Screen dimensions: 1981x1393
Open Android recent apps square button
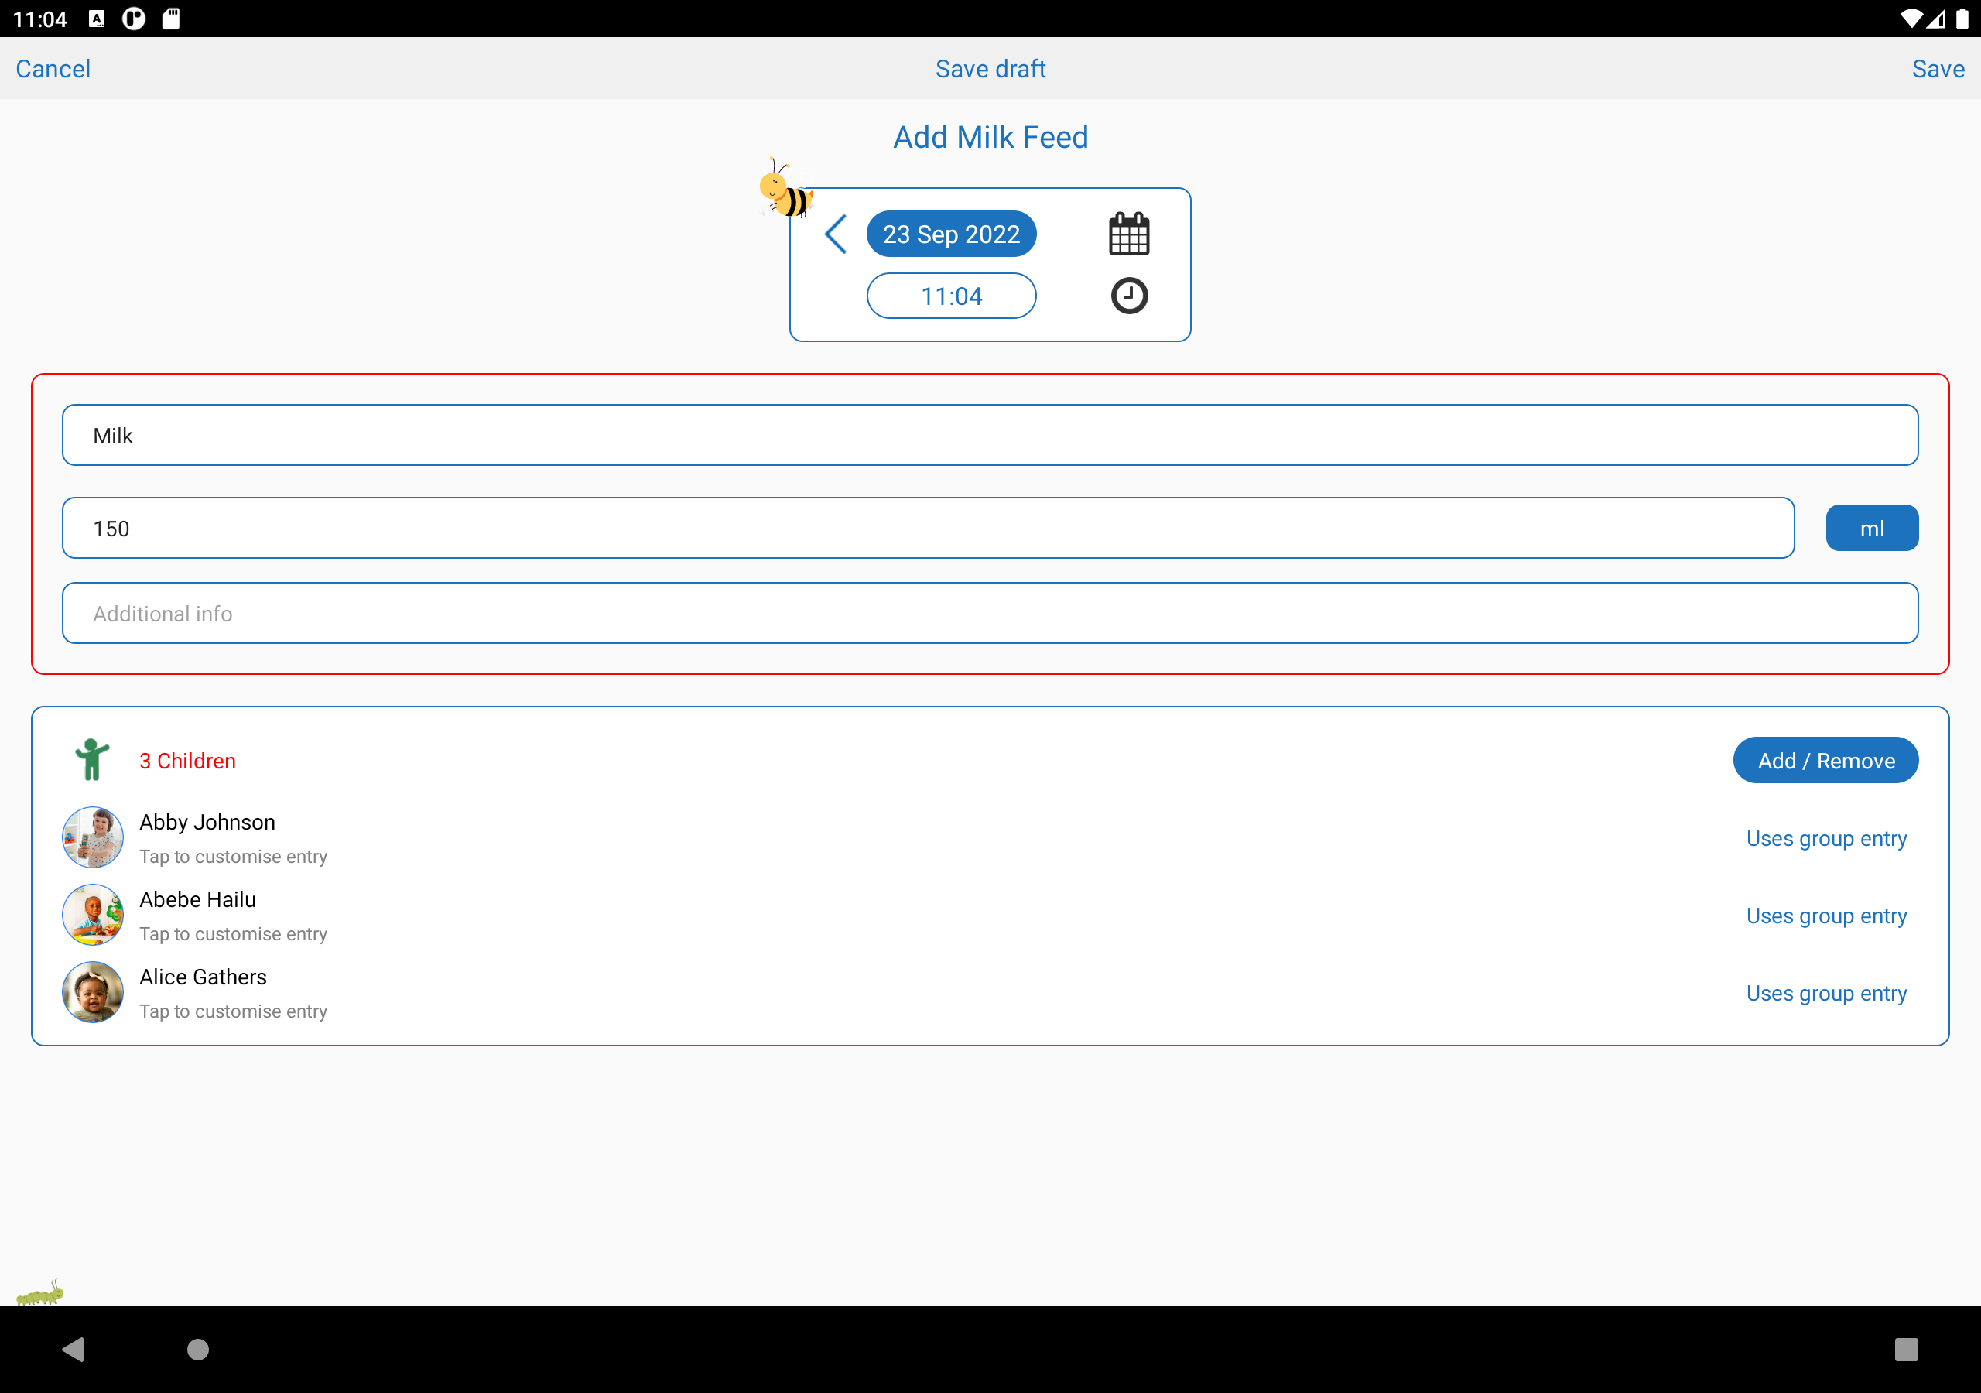(x=1906, y=1349)
